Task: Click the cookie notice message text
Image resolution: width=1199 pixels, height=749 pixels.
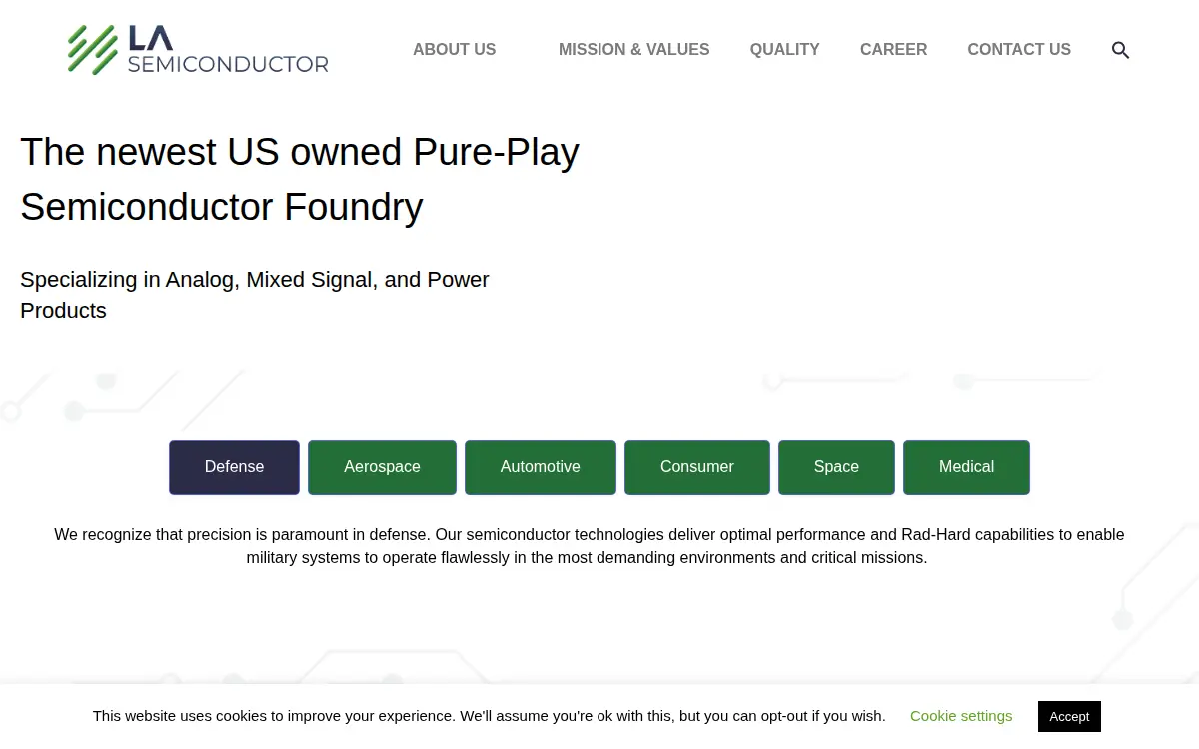Action: (489, 716)
